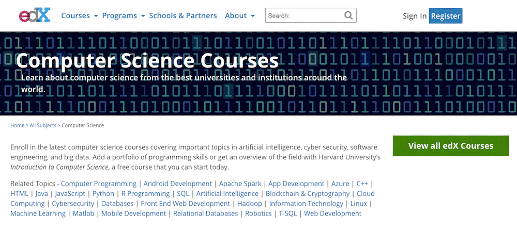Viewport: 517px width, 232px height.
Task: Open Linux topic link
Action: pos(359,204)
